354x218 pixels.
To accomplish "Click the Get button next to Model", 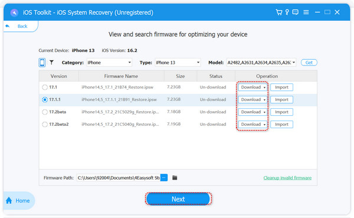I will (x=309, y=63).
